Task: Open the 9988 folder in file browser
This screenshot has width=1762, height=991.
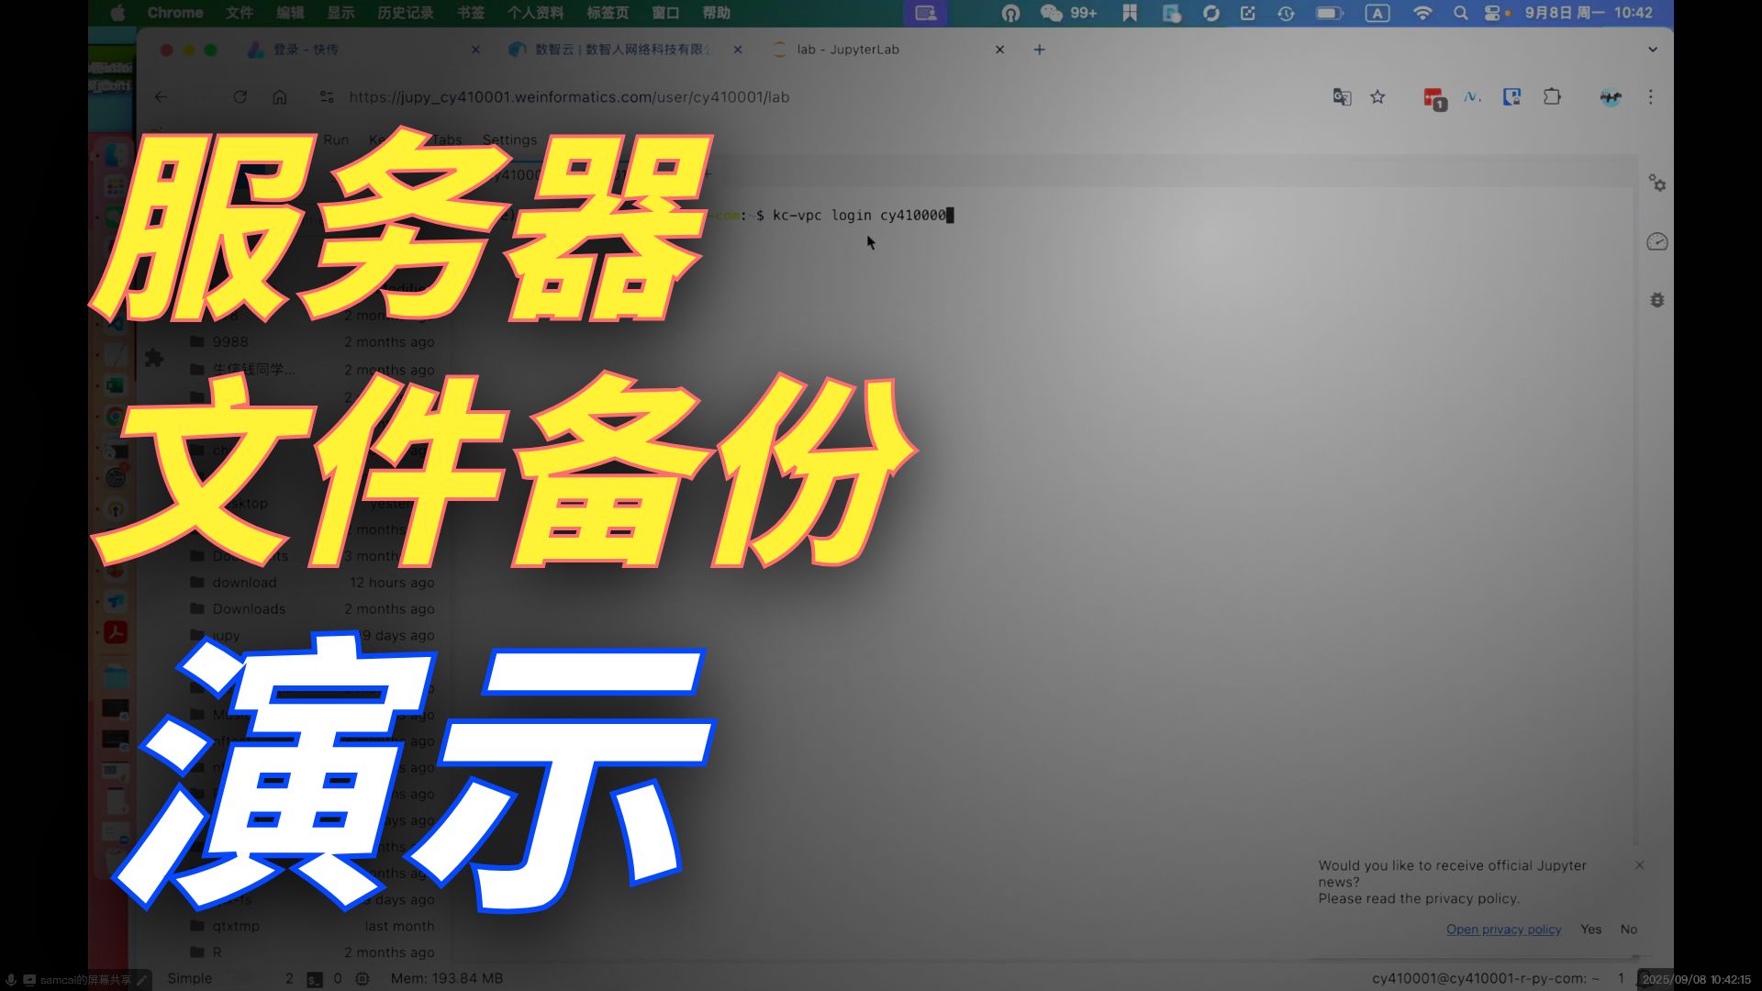Action: 312,342
